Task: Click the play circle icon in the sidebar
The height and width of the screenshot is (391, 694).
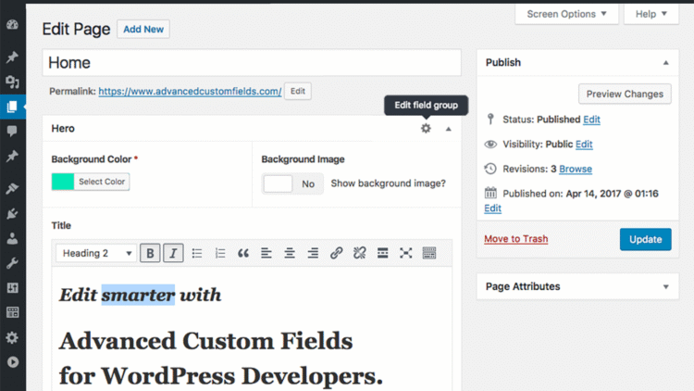Action: tap(13, 362)
